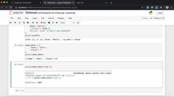Close the New Tab browser tab
Image resolution: width=174 pixels, height=97 pixels.
point(106,3)
